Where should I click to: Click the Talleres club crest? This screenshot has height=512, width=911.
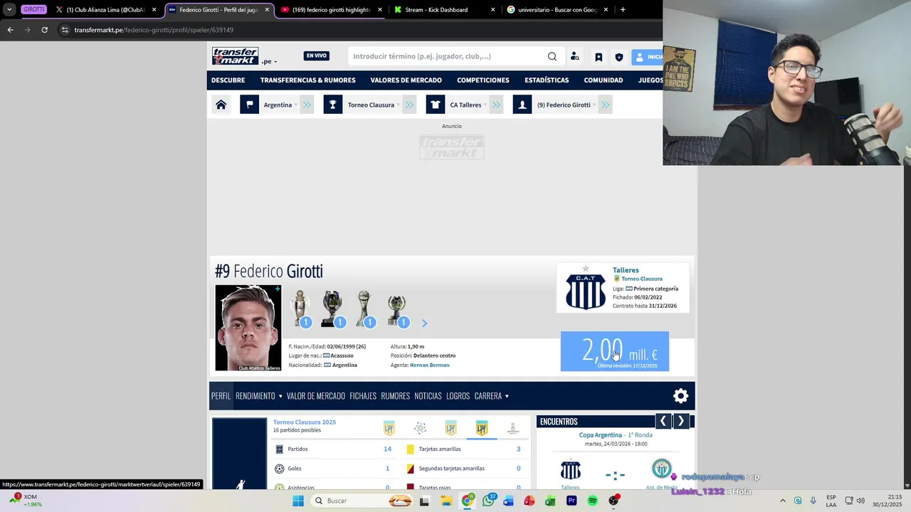coord(585,290)
